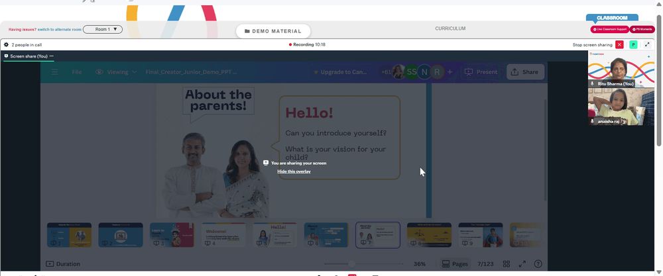Click the SS collaborator avatar

tap(411, 72)
